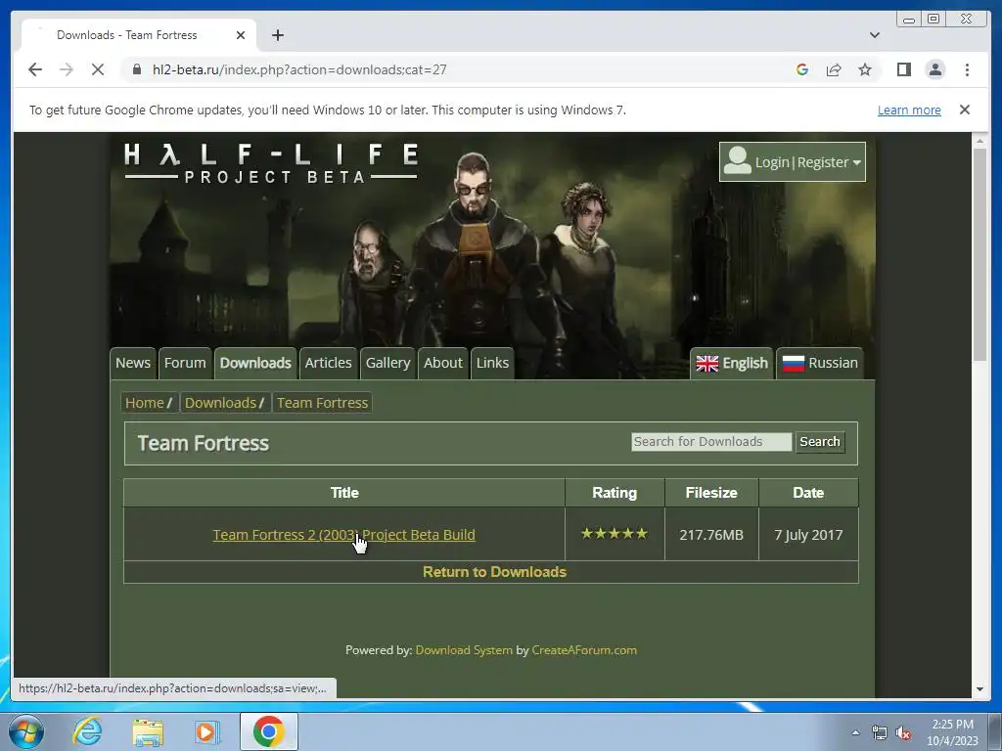Viewport: 1002px width, 751px height.
Task: Open the Forum tab
Action: pos(185,363)
